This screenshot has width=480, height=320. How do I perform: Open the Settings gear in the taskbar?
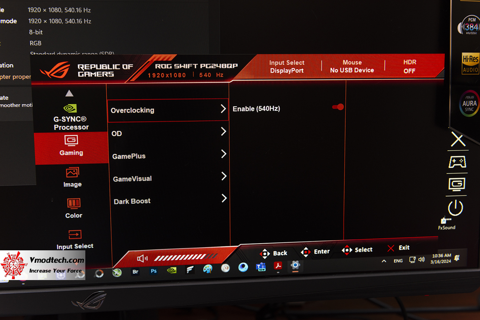click(295, 265)
